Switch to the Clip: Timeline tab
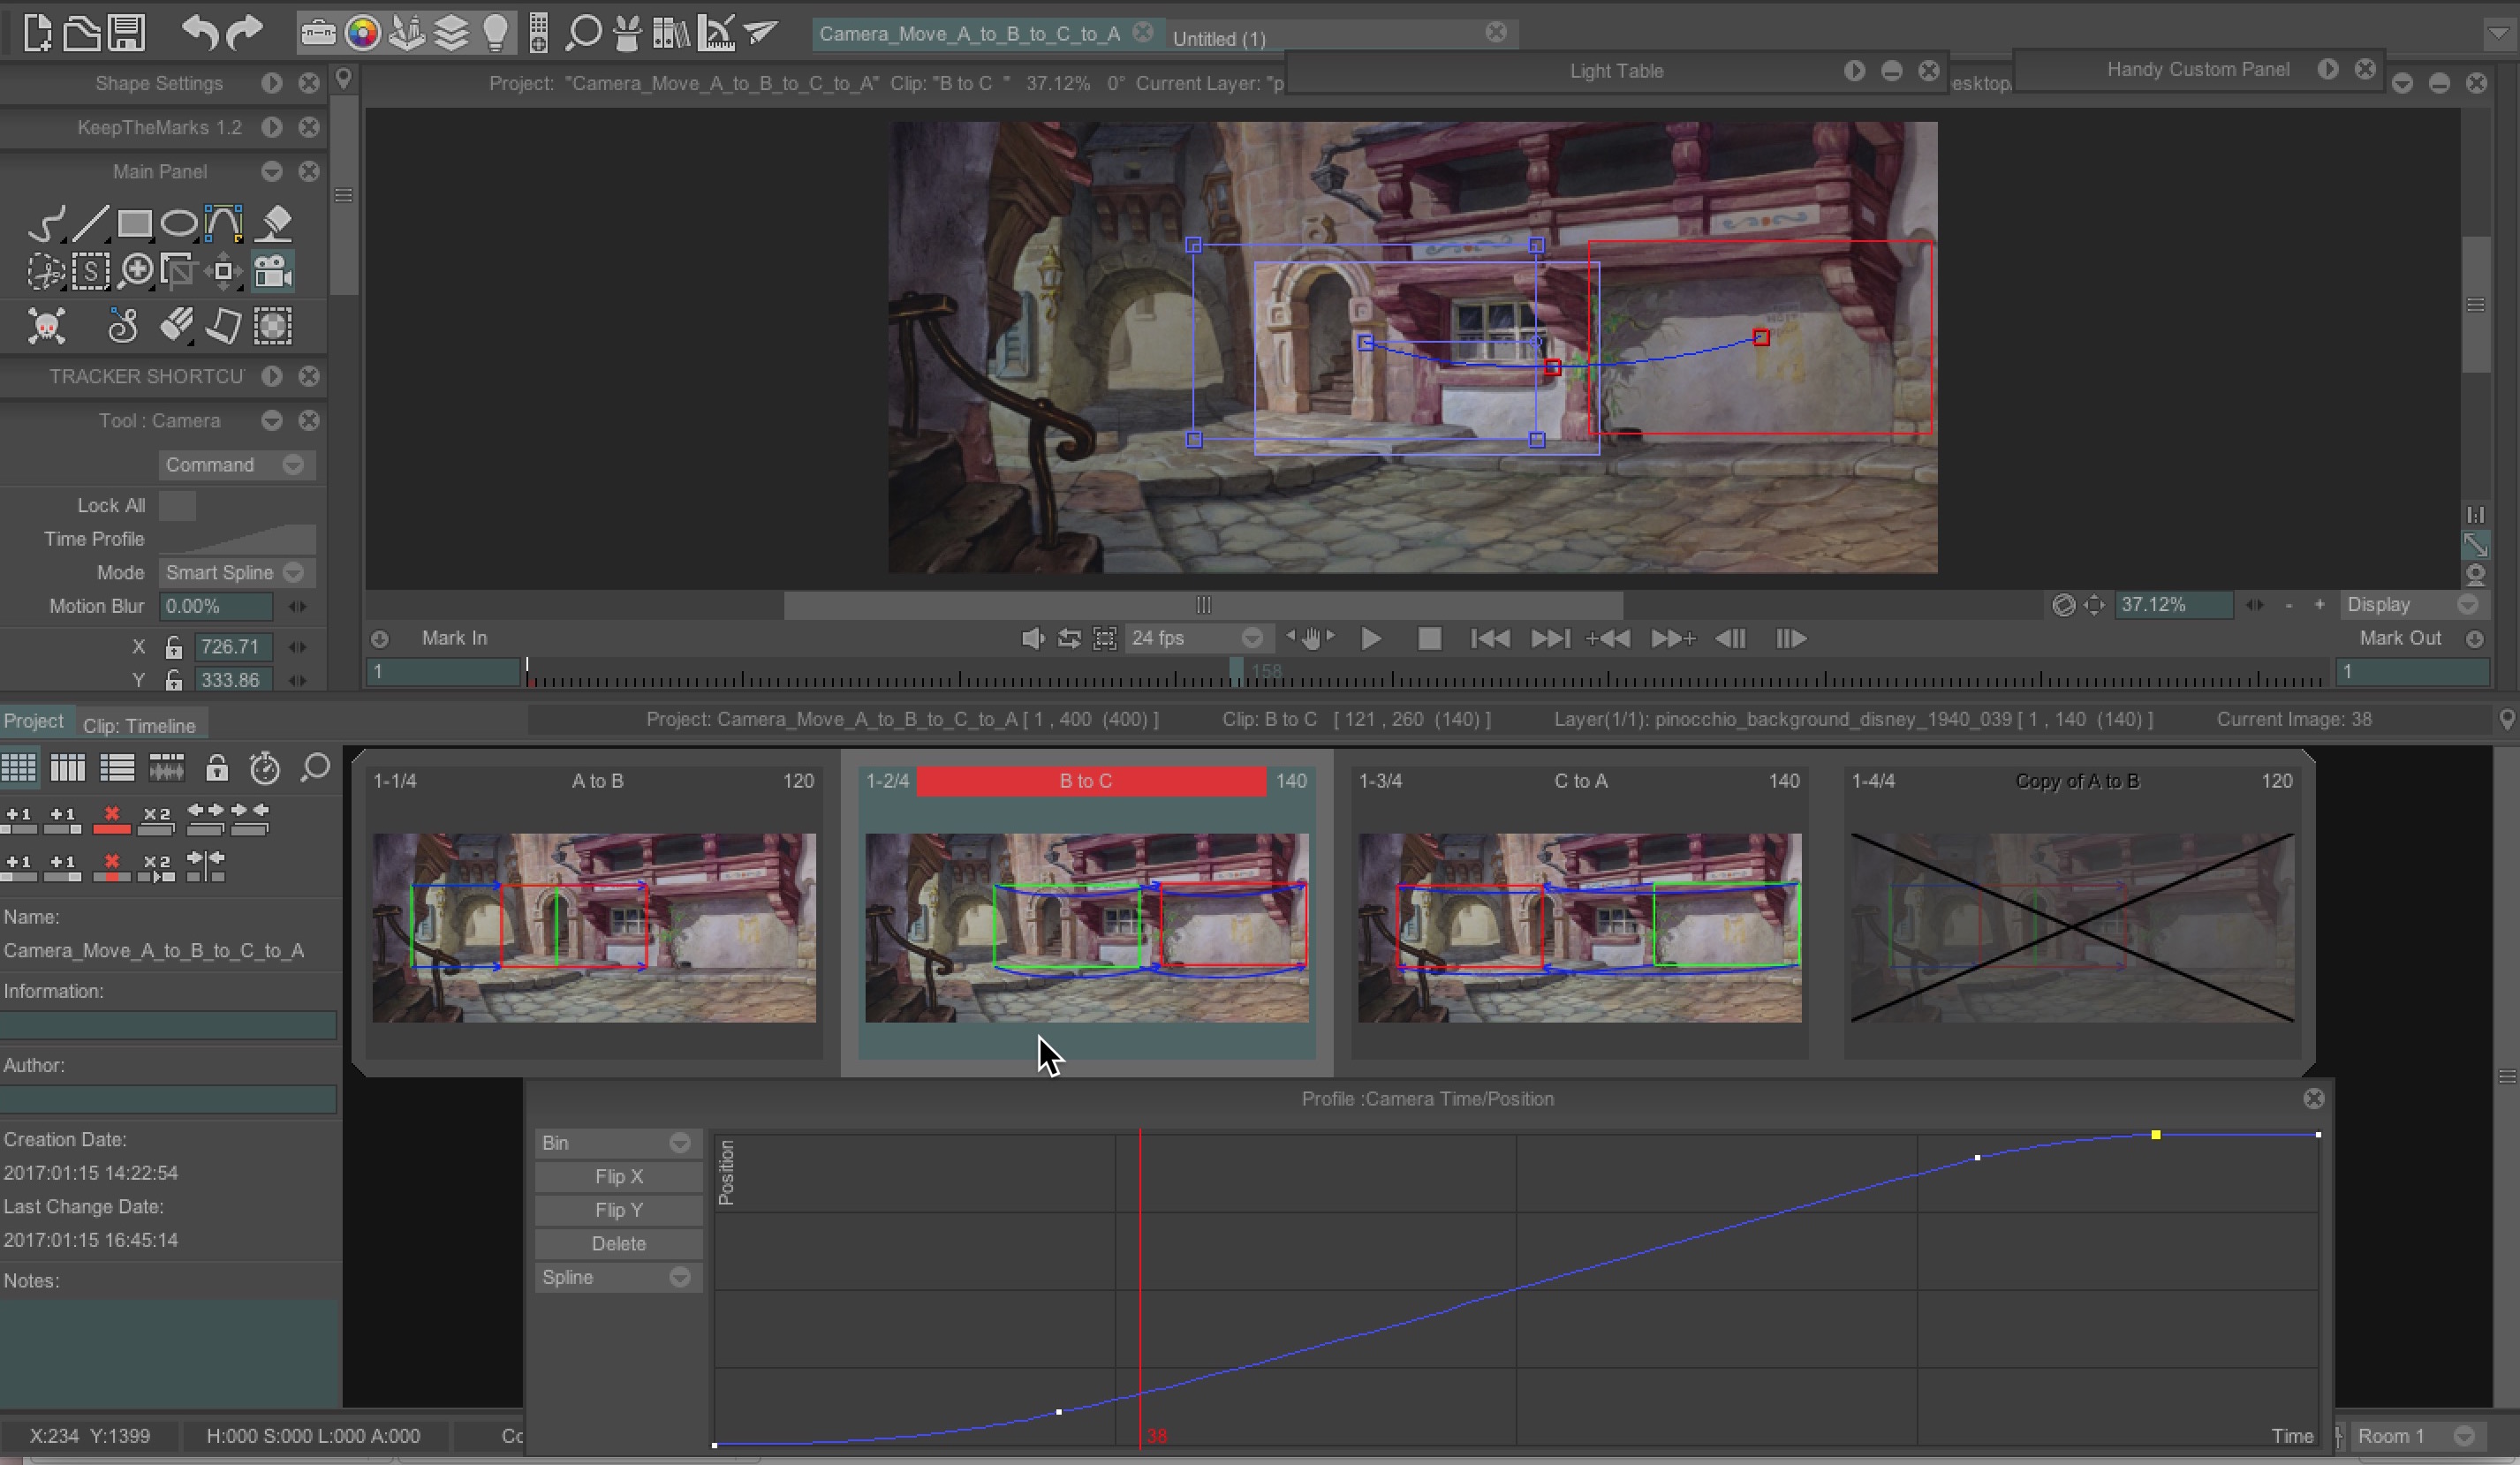 pos(139,725)
